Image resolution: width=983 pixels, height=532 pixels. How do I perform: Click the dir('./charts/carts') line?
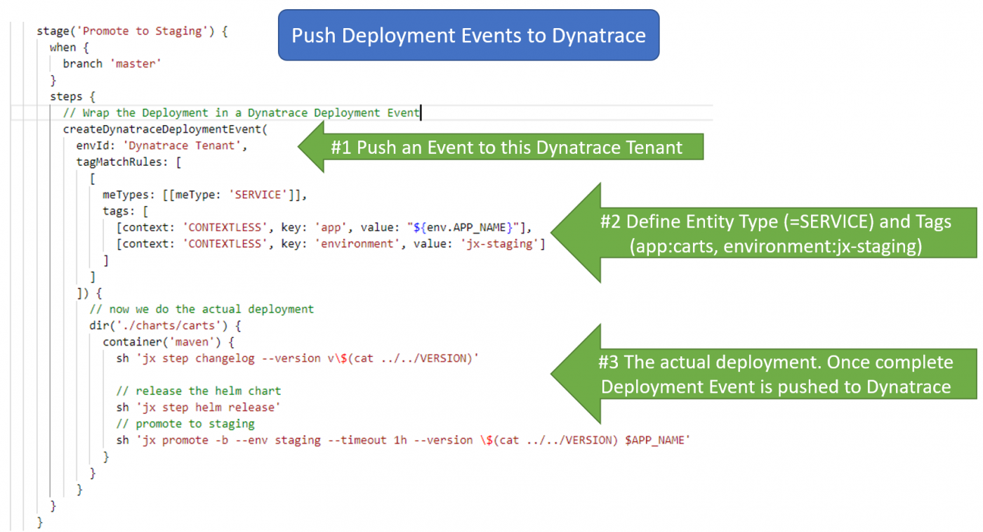point(154,325)
